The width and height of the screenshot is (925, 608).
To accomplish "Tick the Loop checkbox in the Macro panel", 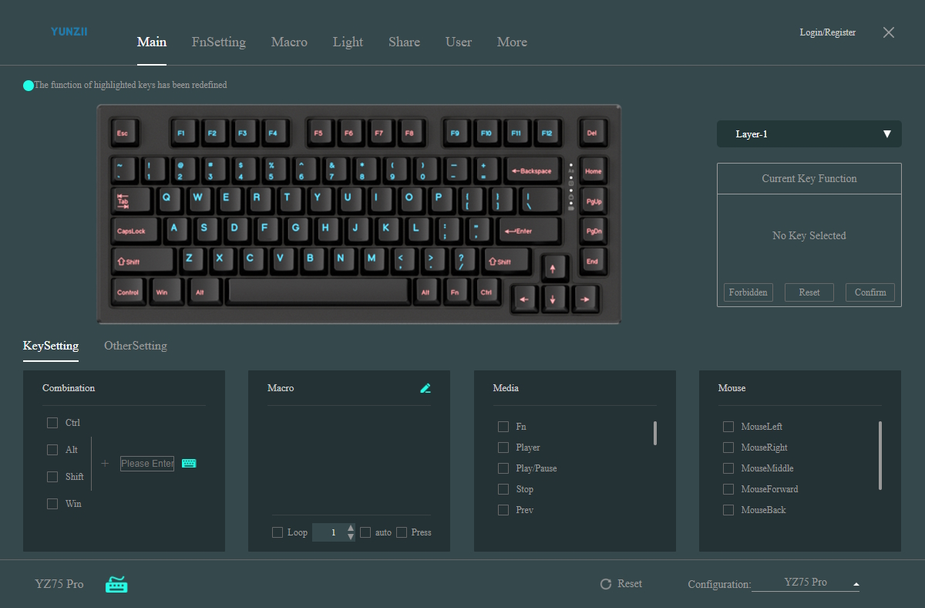I will pyautogui.click(x=277, y=532).
